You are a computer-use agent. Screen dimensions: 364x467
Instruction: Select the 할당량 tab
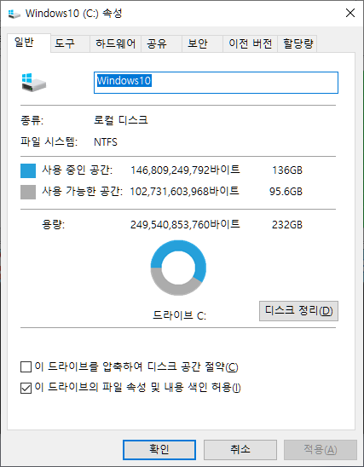click(x=298, y=43)
